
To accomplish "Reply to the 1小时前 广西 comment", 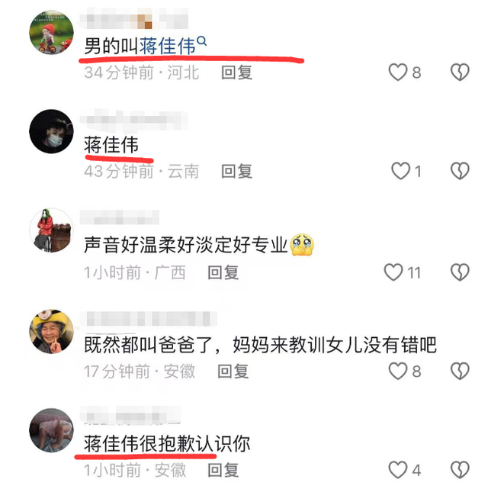I will (x=223, y=272).
